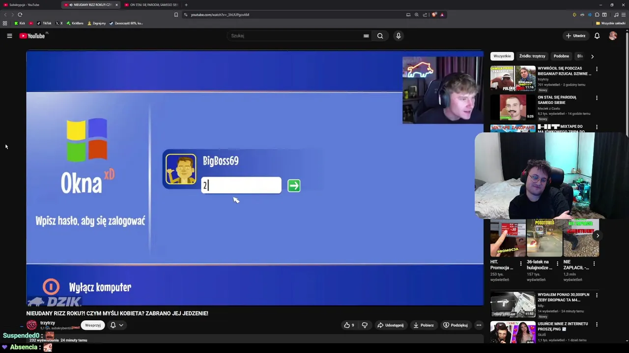Image resolution: width=629 pixels, height=353 pixels.
Task: Reload the page with refresh icon
Action: (x=20, y=15)
